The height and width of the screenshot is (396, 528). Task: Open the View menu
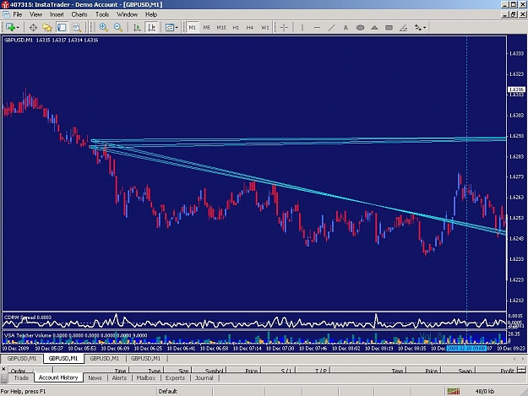[x=35, y=14]
